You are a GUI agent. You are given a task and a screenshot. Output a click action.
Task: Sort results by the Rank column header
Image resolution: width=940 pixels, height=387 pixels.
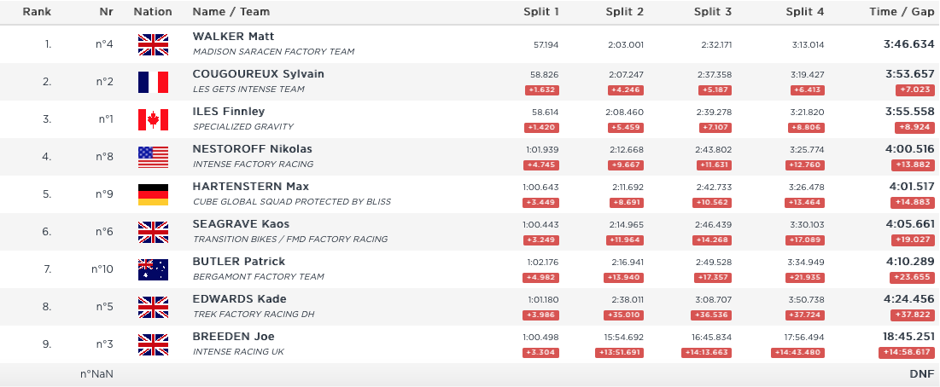click(x=37, y=12)
